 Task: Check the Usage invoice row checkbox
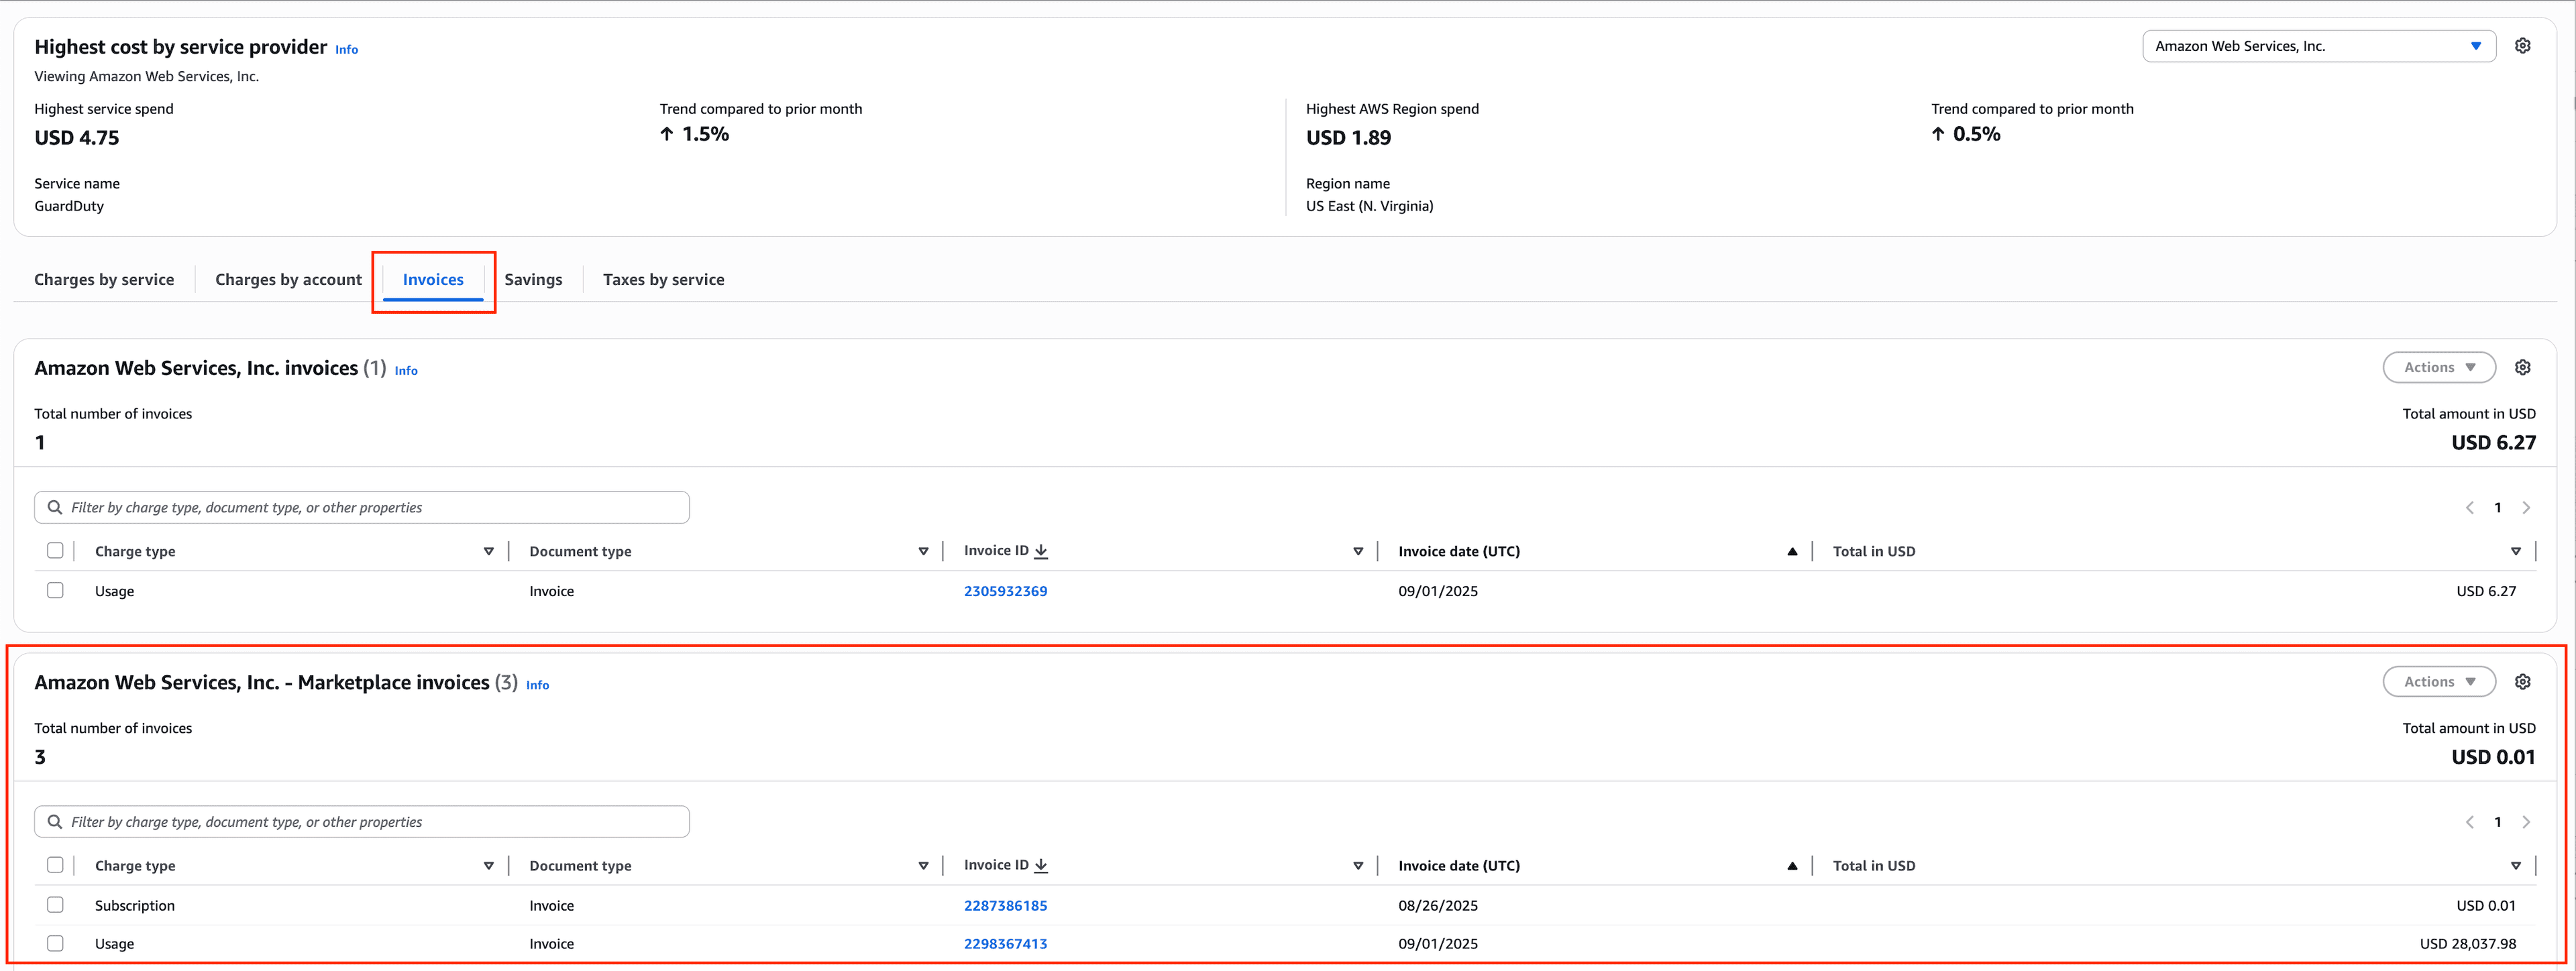(55, 590)
